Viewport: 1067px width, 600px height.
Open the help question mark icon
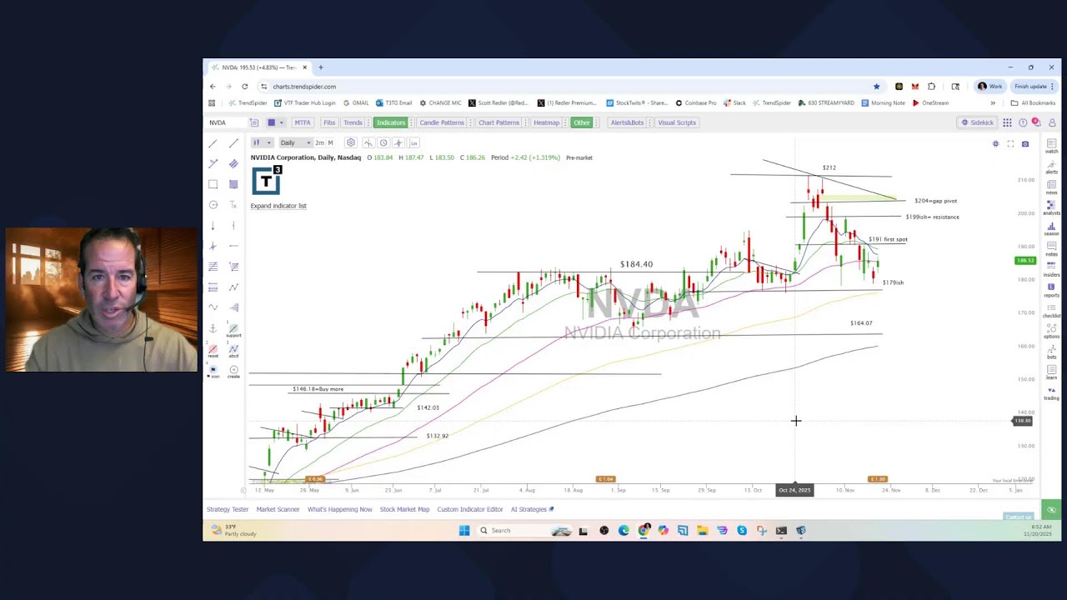point(1023,122)
